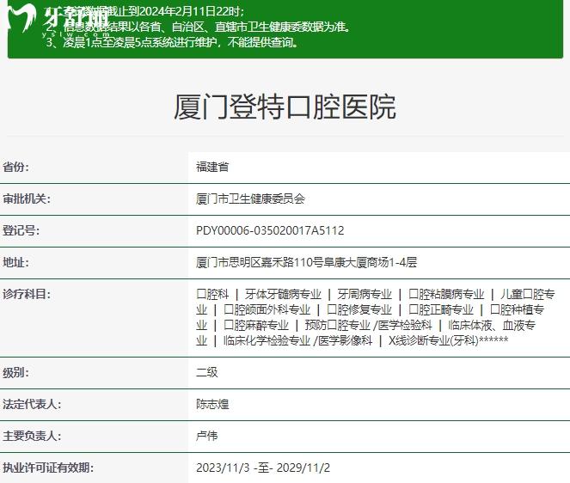Click the hospital title 厦门登特口腔医院
This screenshot has height=483, width=570.
(285, 107)
